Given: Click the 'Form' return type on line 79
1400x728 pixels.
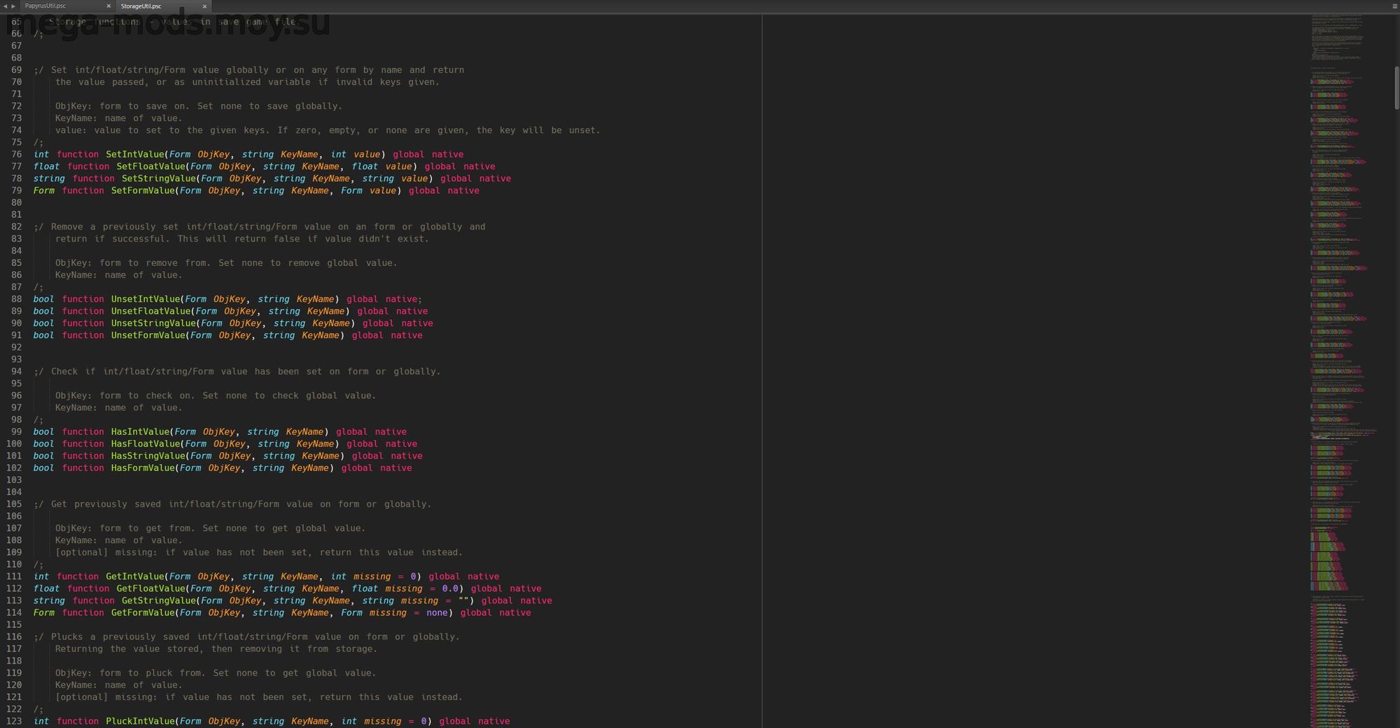Looking at the screenshot, I should 43,190.
